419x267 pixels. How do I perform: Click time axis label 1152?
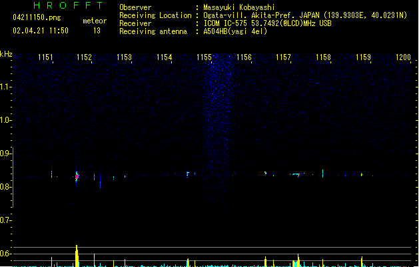pyautogui.click(x=84, y=57)
